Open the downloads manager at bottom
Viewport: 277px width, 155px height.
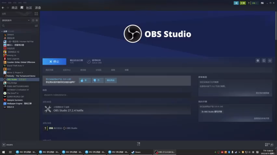click(x=138, y=144)
